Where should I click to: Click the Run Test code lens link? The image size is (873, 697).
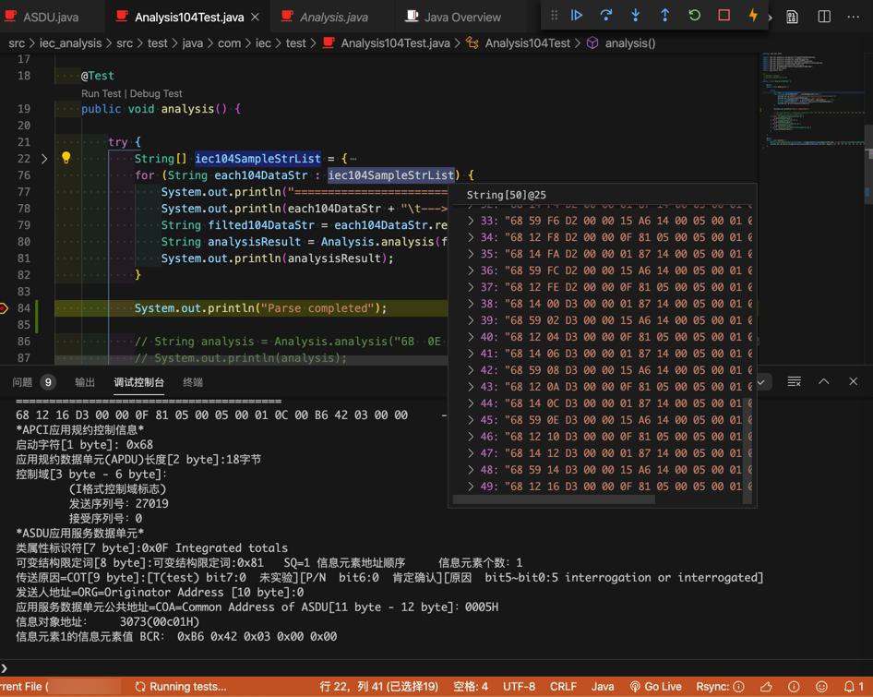tap(102, 93)
